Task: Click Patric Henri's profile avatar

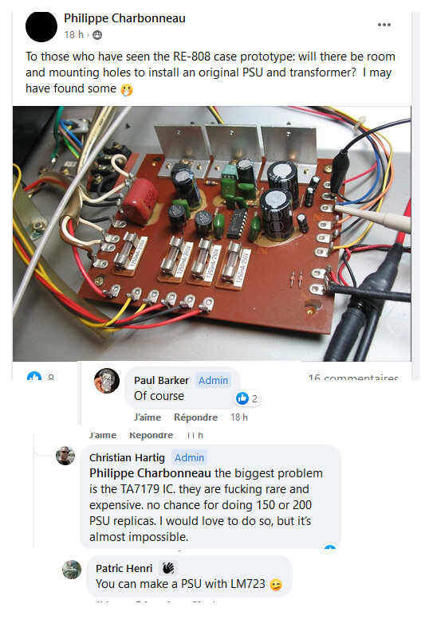Action: tap(72, 570)
